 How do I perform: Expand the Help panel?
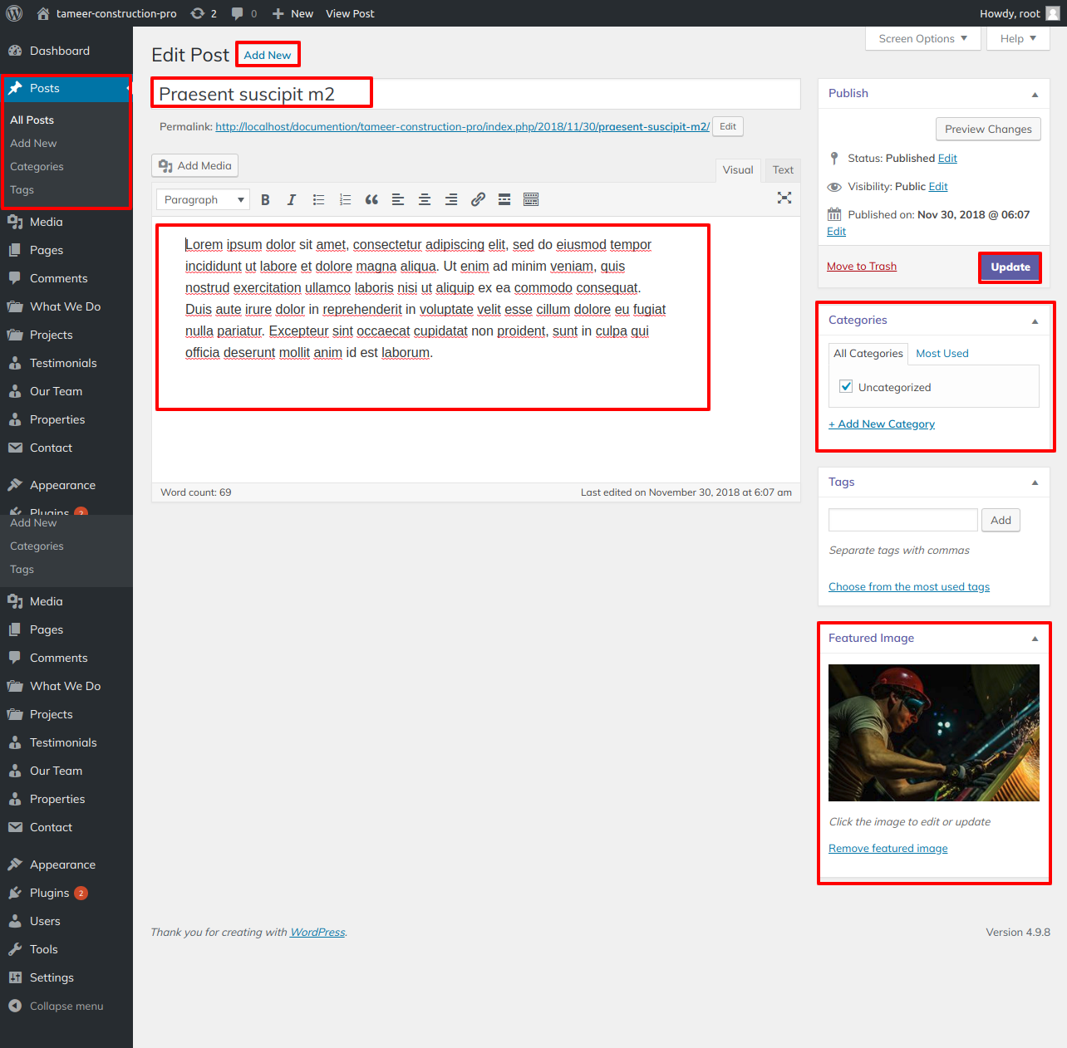[x=1018, y=38]
